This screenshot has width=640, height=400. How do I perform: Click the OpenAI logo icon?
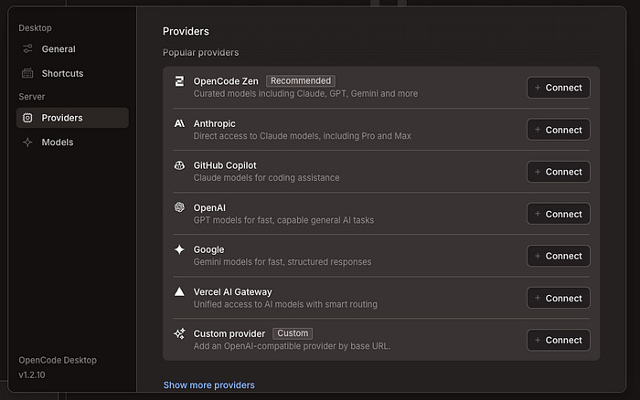coord(179,207)
